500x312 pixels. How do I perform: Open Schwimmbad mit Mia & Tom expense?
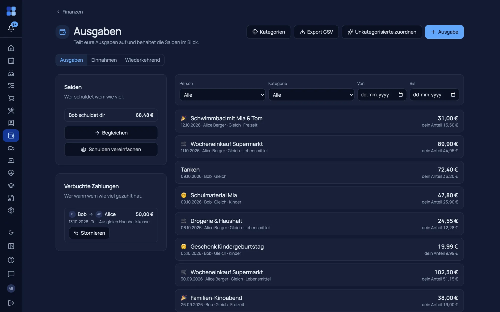click(x=319, y=121)
